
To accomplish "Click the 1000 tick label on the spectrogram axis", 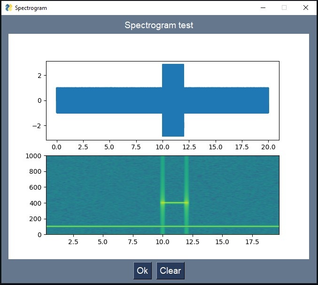I will click(x=34, y=156).
